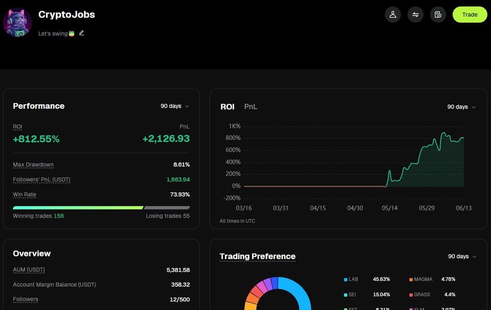
Task: Click the Winning trades 156 text
Action: pyautogui.click(x=38, y=216)
